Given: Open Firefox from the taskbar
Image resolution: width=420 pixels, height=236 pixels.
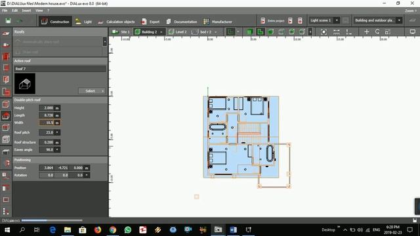Looking at the screenshot, I should (x=98, y=230).
